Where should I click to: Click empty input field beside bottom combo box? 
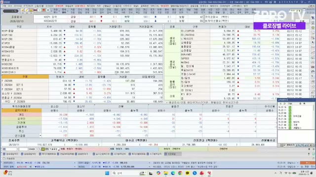click(23, 149)
